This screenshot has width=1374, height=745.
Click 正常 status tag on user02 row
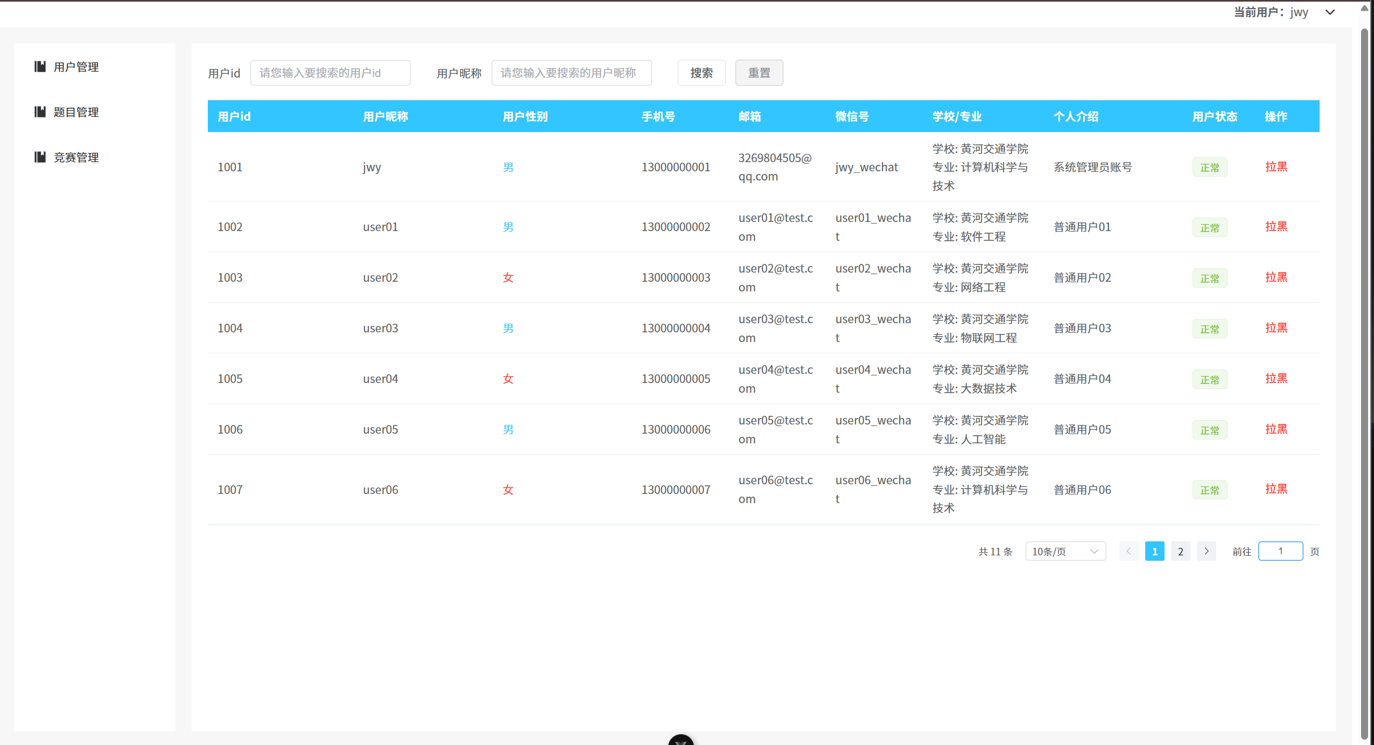tap(1209, 277)
